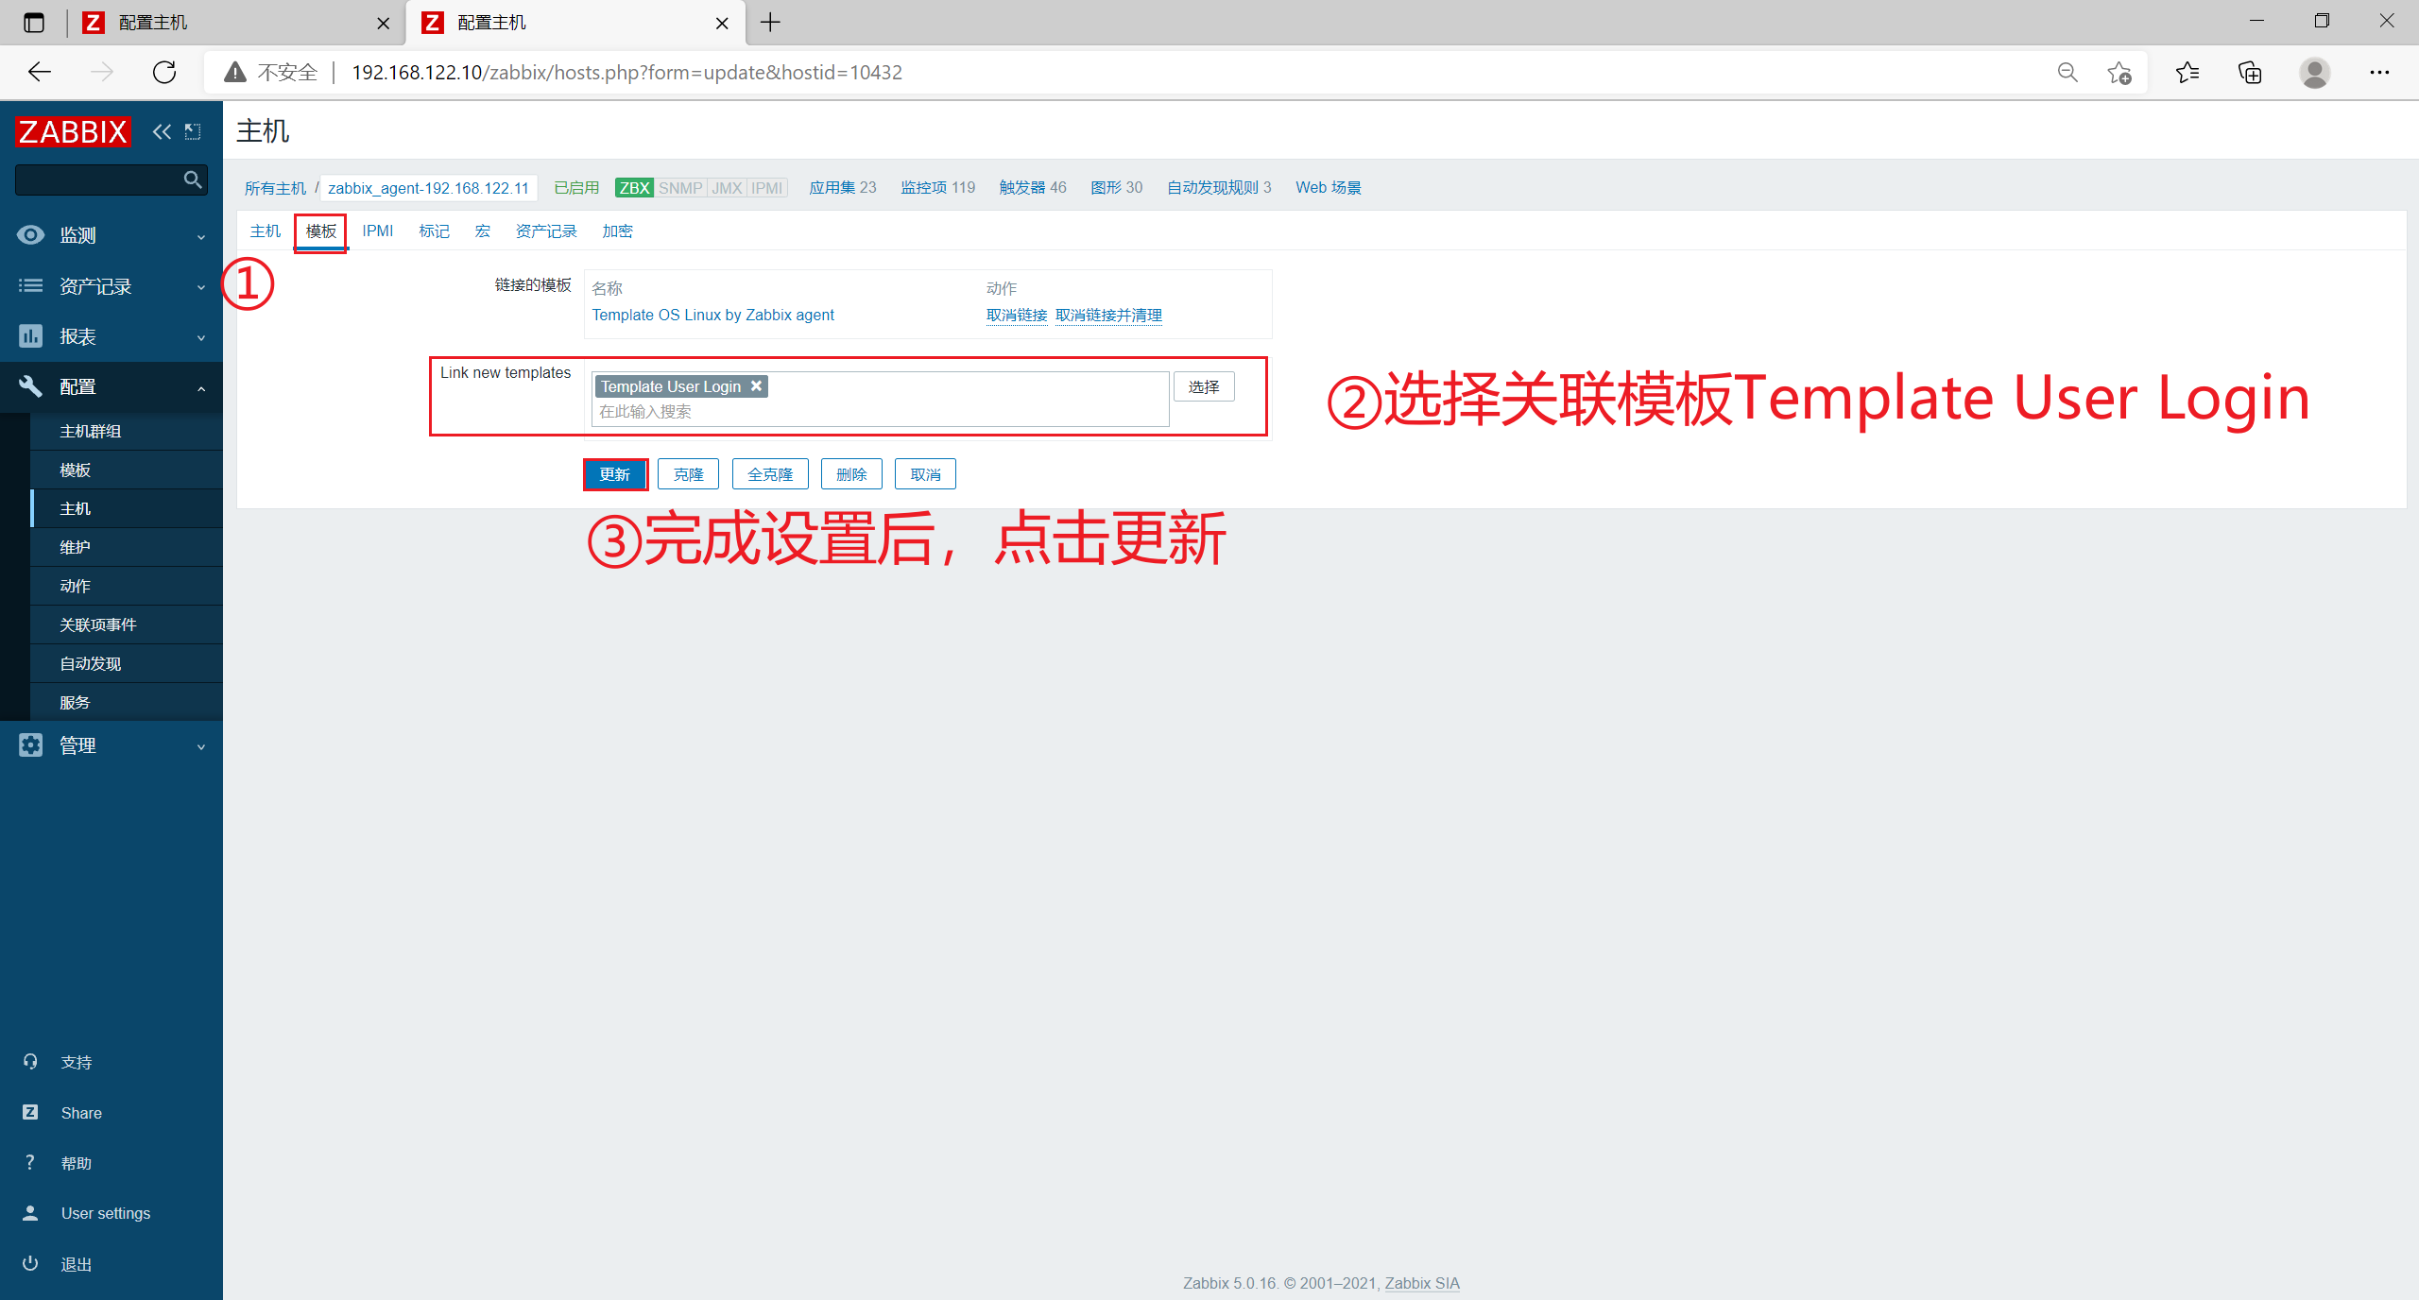2419x1300 pixels.
Task: Click the headset icon for 支持
Action: [x=30, y=1061]
